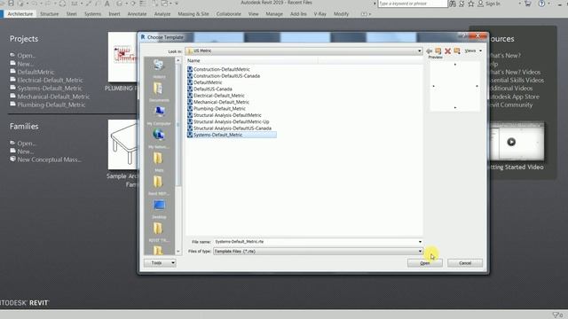Screen dimensions: 568x319
Task: Click the Text tool in quick access toolbar
Action: (x=106, y=4)
